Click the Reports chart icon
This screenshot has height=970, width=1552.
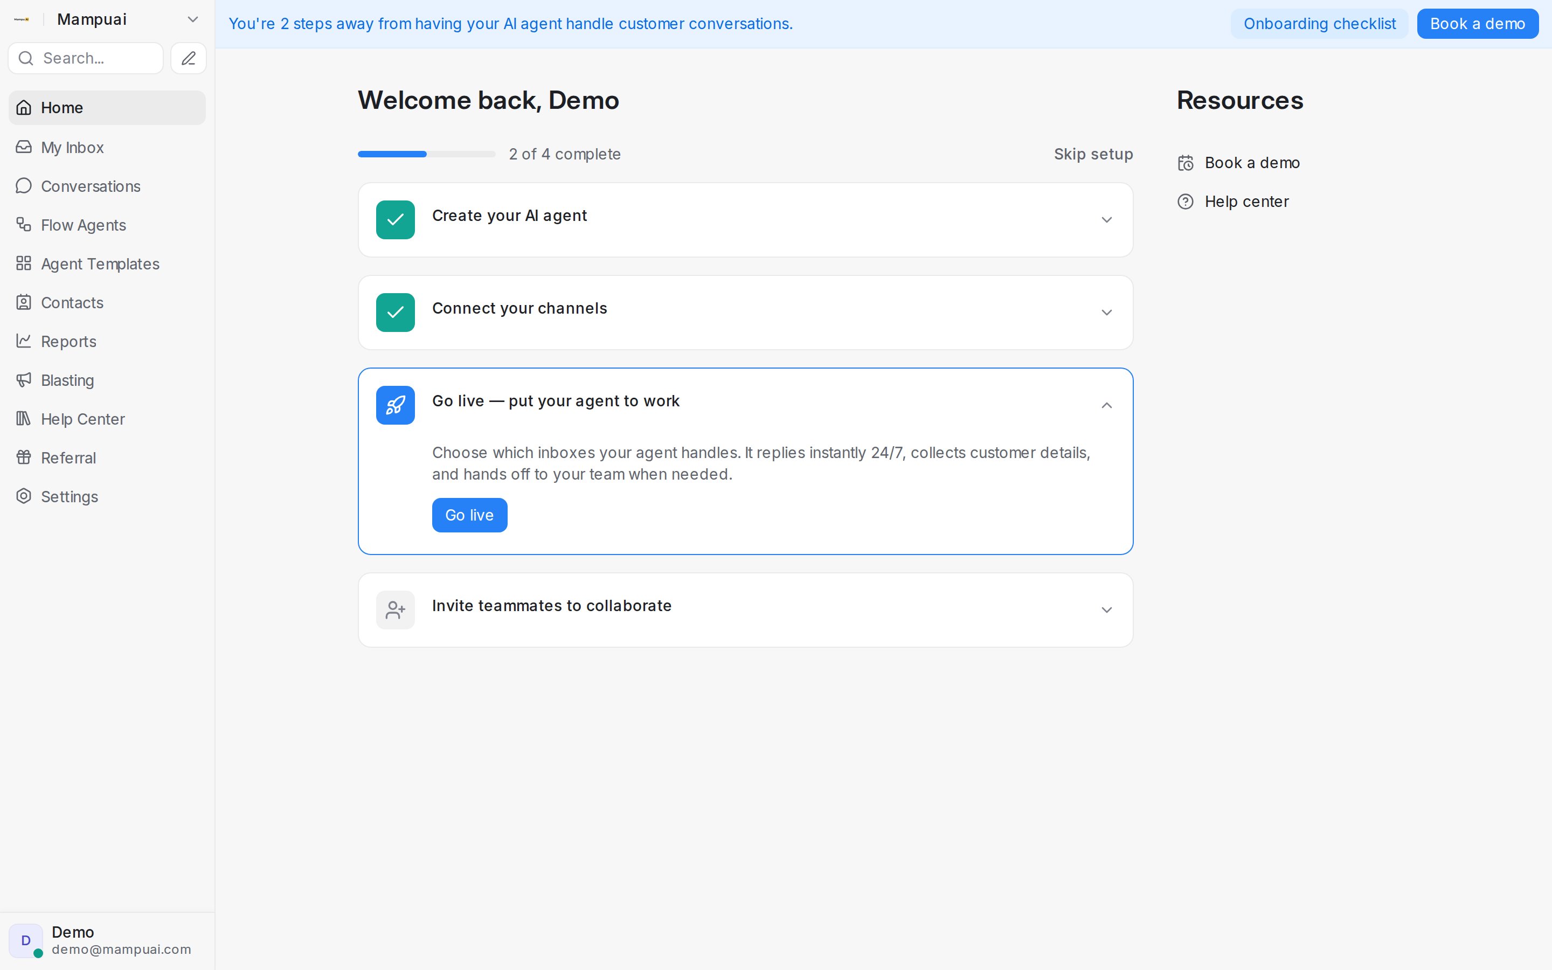(x=24, y=341)
